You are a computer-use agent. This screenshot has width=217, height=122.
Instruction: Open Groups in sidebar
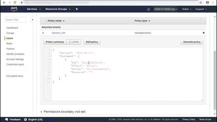tap(10, 33)
